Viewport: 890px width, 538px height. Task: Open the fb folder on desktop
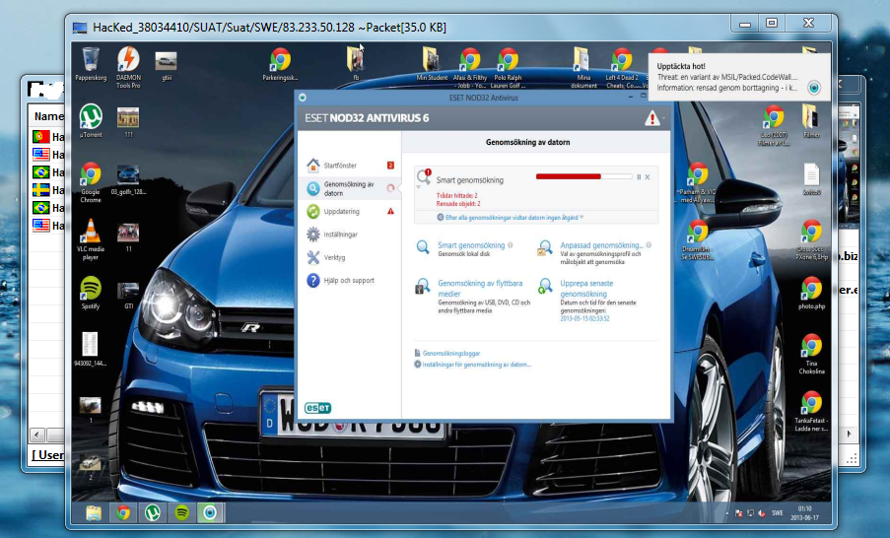point(356,64)
